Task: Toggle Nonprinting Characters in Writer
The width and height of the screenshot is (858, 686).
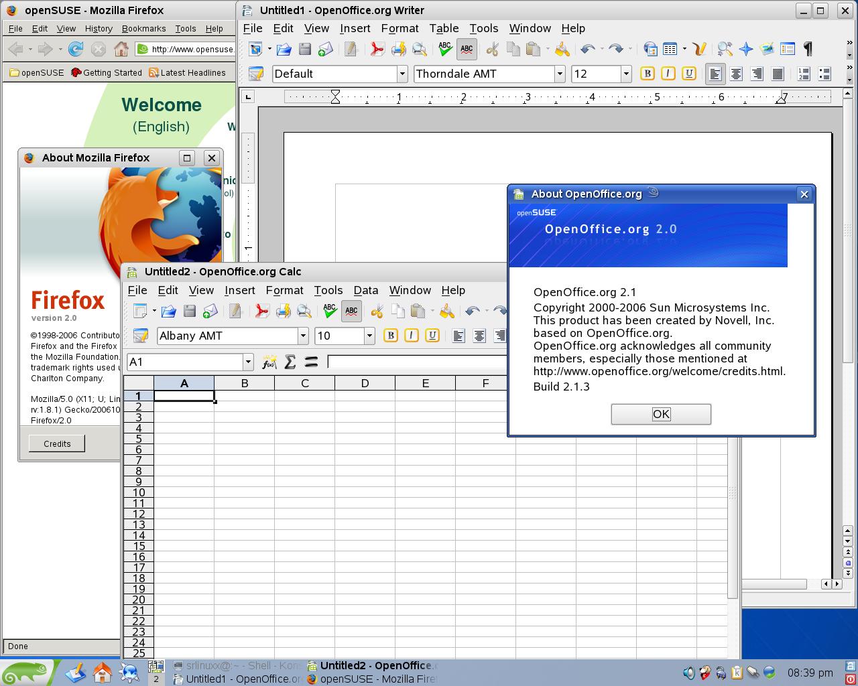Action: coord(808,49)
